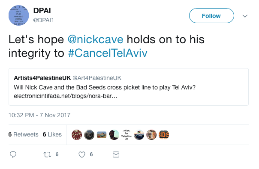The width and height of the screenshot is (259, 169).
Task: Open the DPAI profile avatar
Action: pos(19,15)
